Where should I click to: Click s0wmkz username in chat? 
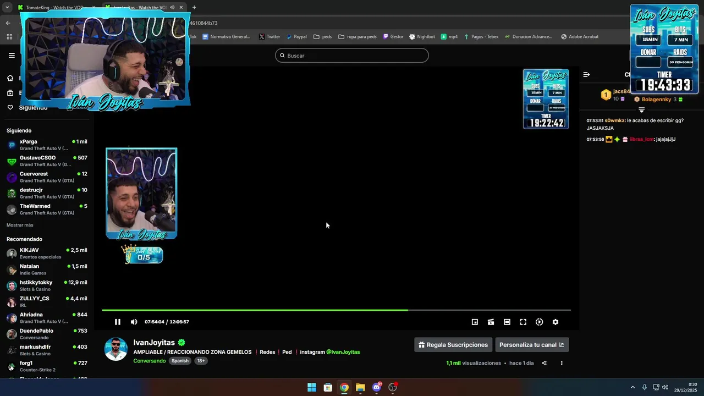(x=615, y=120)
